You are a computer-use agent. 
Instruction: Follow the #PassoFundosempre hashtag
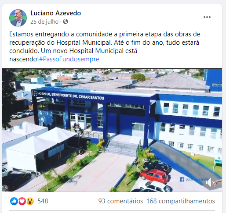[x=69, y=59]
